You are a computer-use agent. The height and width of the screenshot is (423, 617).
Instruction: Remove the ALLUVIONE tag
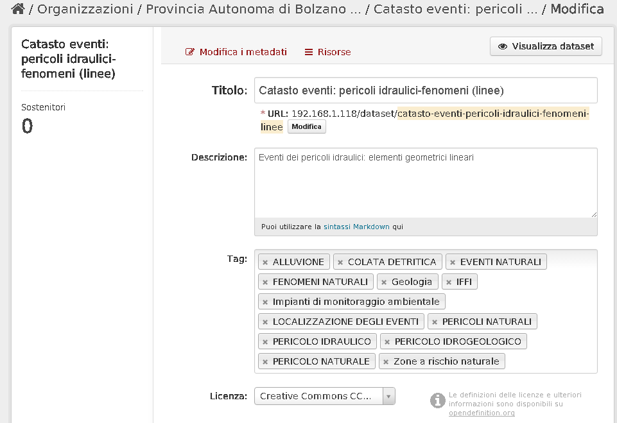pos(265,263)
